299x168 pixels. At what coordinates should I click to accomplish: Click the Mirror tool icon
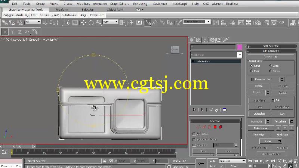point(216,23)
